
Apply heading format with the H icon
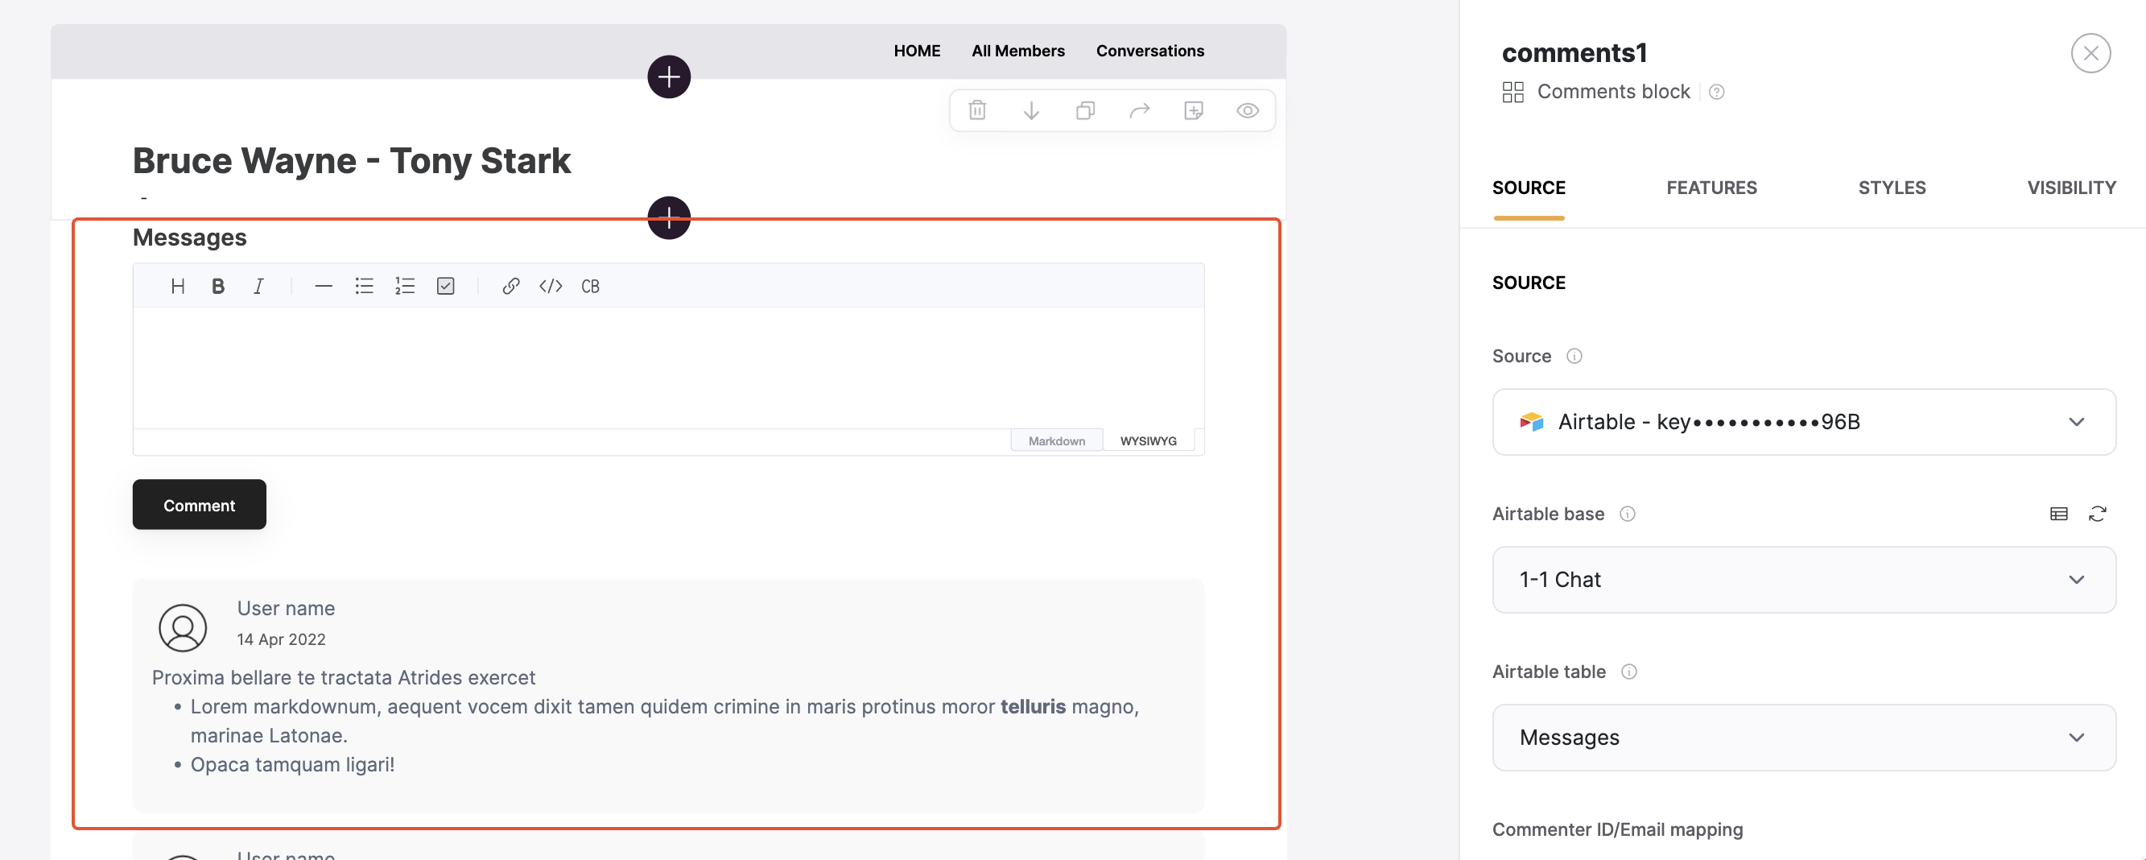tap(177, 286)
